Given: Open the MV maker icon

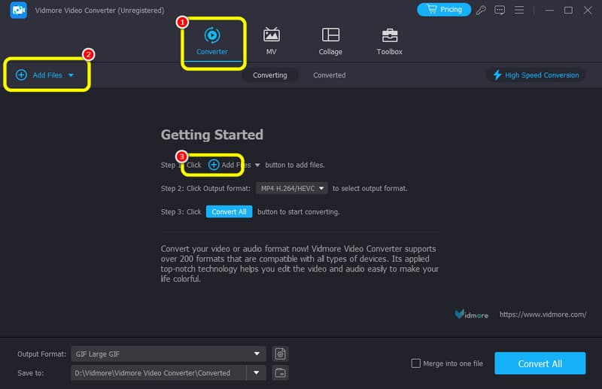Looking at the screenshot, I should coord(271,41).
